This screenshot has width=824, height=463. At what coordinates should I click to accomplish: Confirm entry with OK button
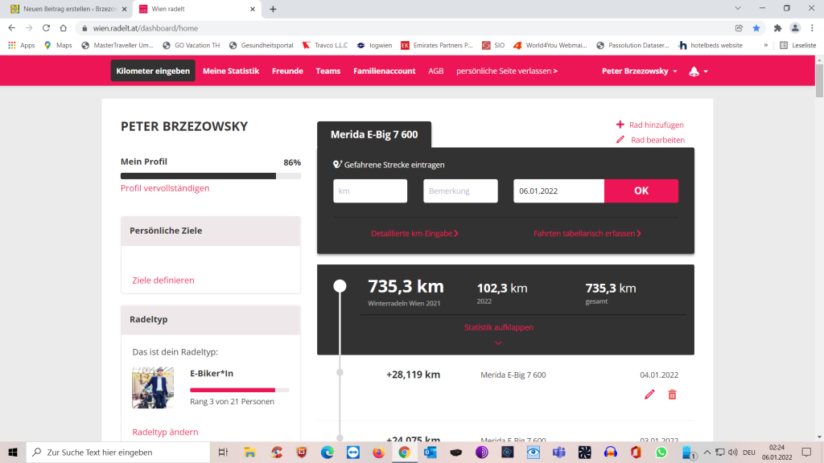point(641,191)
